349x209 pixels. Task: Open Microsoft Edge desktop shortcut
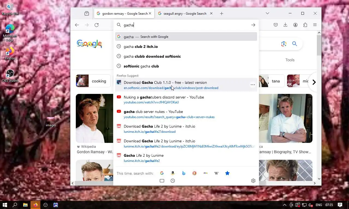[x=10, y=33]
